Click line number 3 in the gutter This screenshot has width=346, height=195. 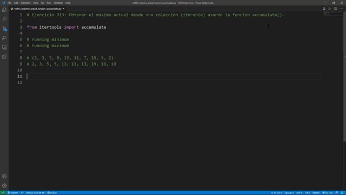pos(21,27)
